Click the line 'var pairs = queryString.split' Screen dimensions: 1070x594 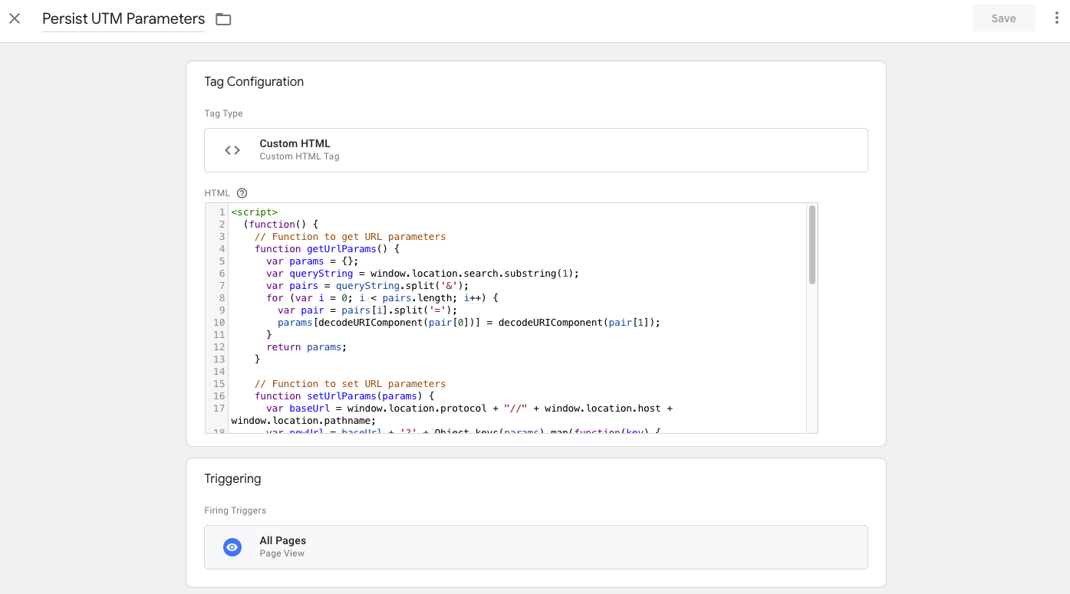click(x=367, y=286)
